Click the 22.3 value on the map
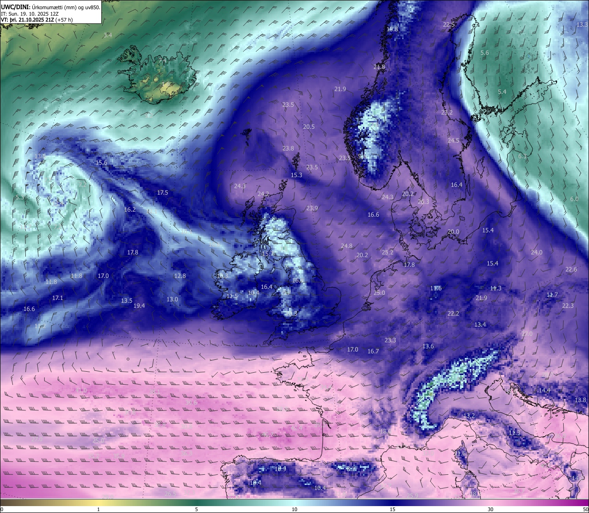 (x=568, y=305)
